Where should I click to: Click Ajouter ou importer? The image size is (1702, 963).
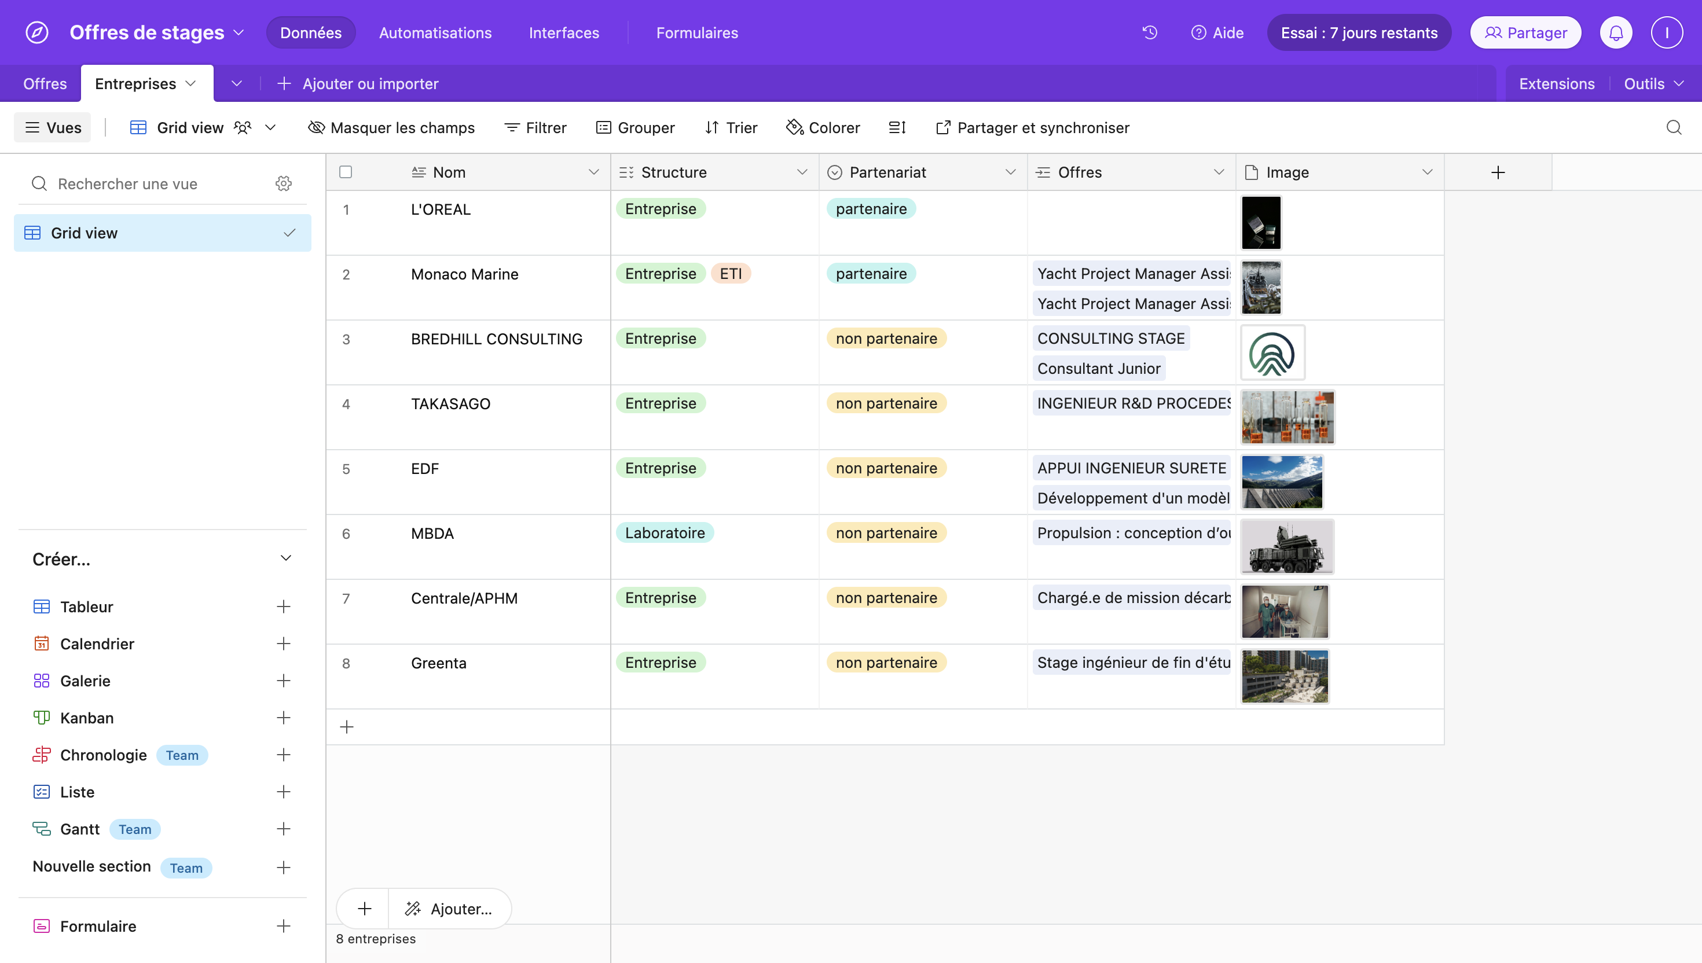(x=358, y=84)
